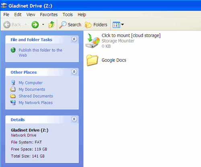This screenshot has height=167, width=201.
Task: Click the Storage Mounter description text
Action: [x=118, y=41]
